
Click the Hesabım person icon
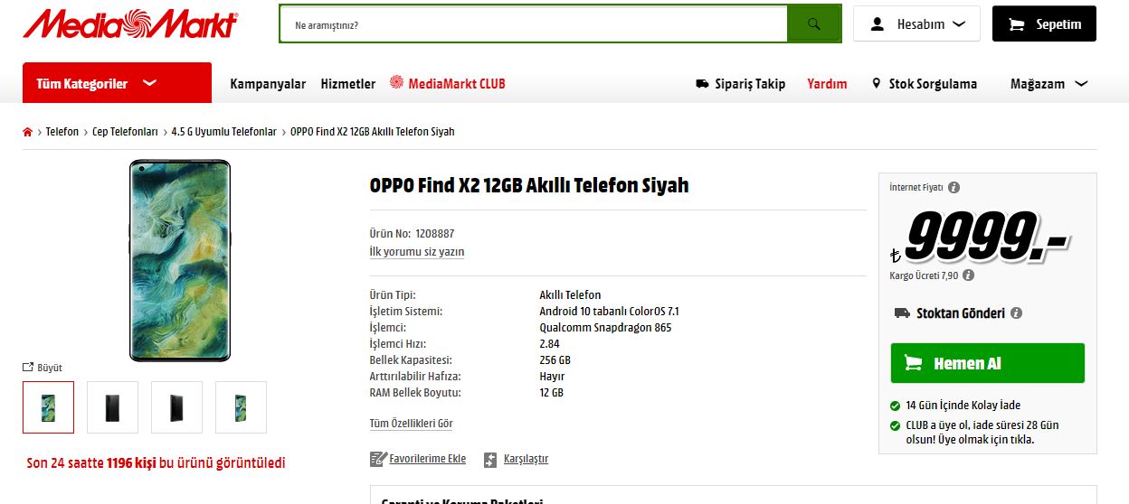(x=877, y=24)
